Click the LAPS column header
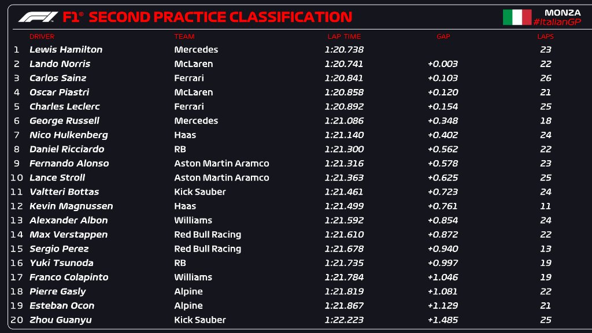 click(x=546, y=36)
